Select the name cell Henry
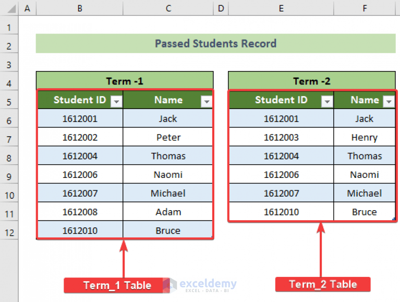This screenshot has height=302, width=400. pos(365,137)
